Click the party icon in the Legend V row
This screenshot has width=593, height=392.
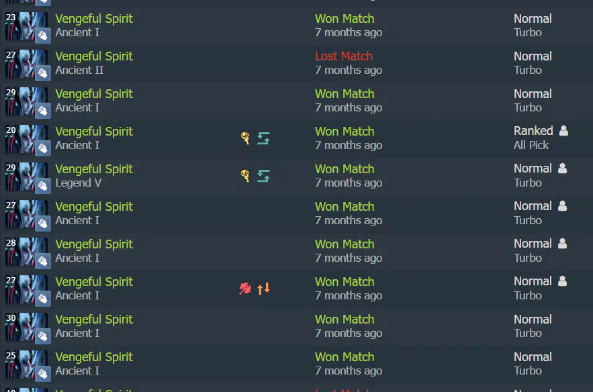(x=562, y=168)
